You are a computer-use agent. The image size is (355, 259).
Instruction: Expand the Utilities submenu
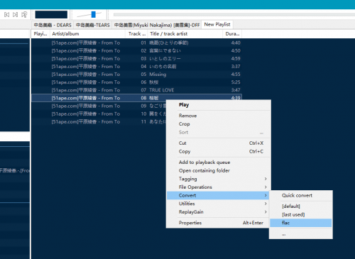click(219, 204)
